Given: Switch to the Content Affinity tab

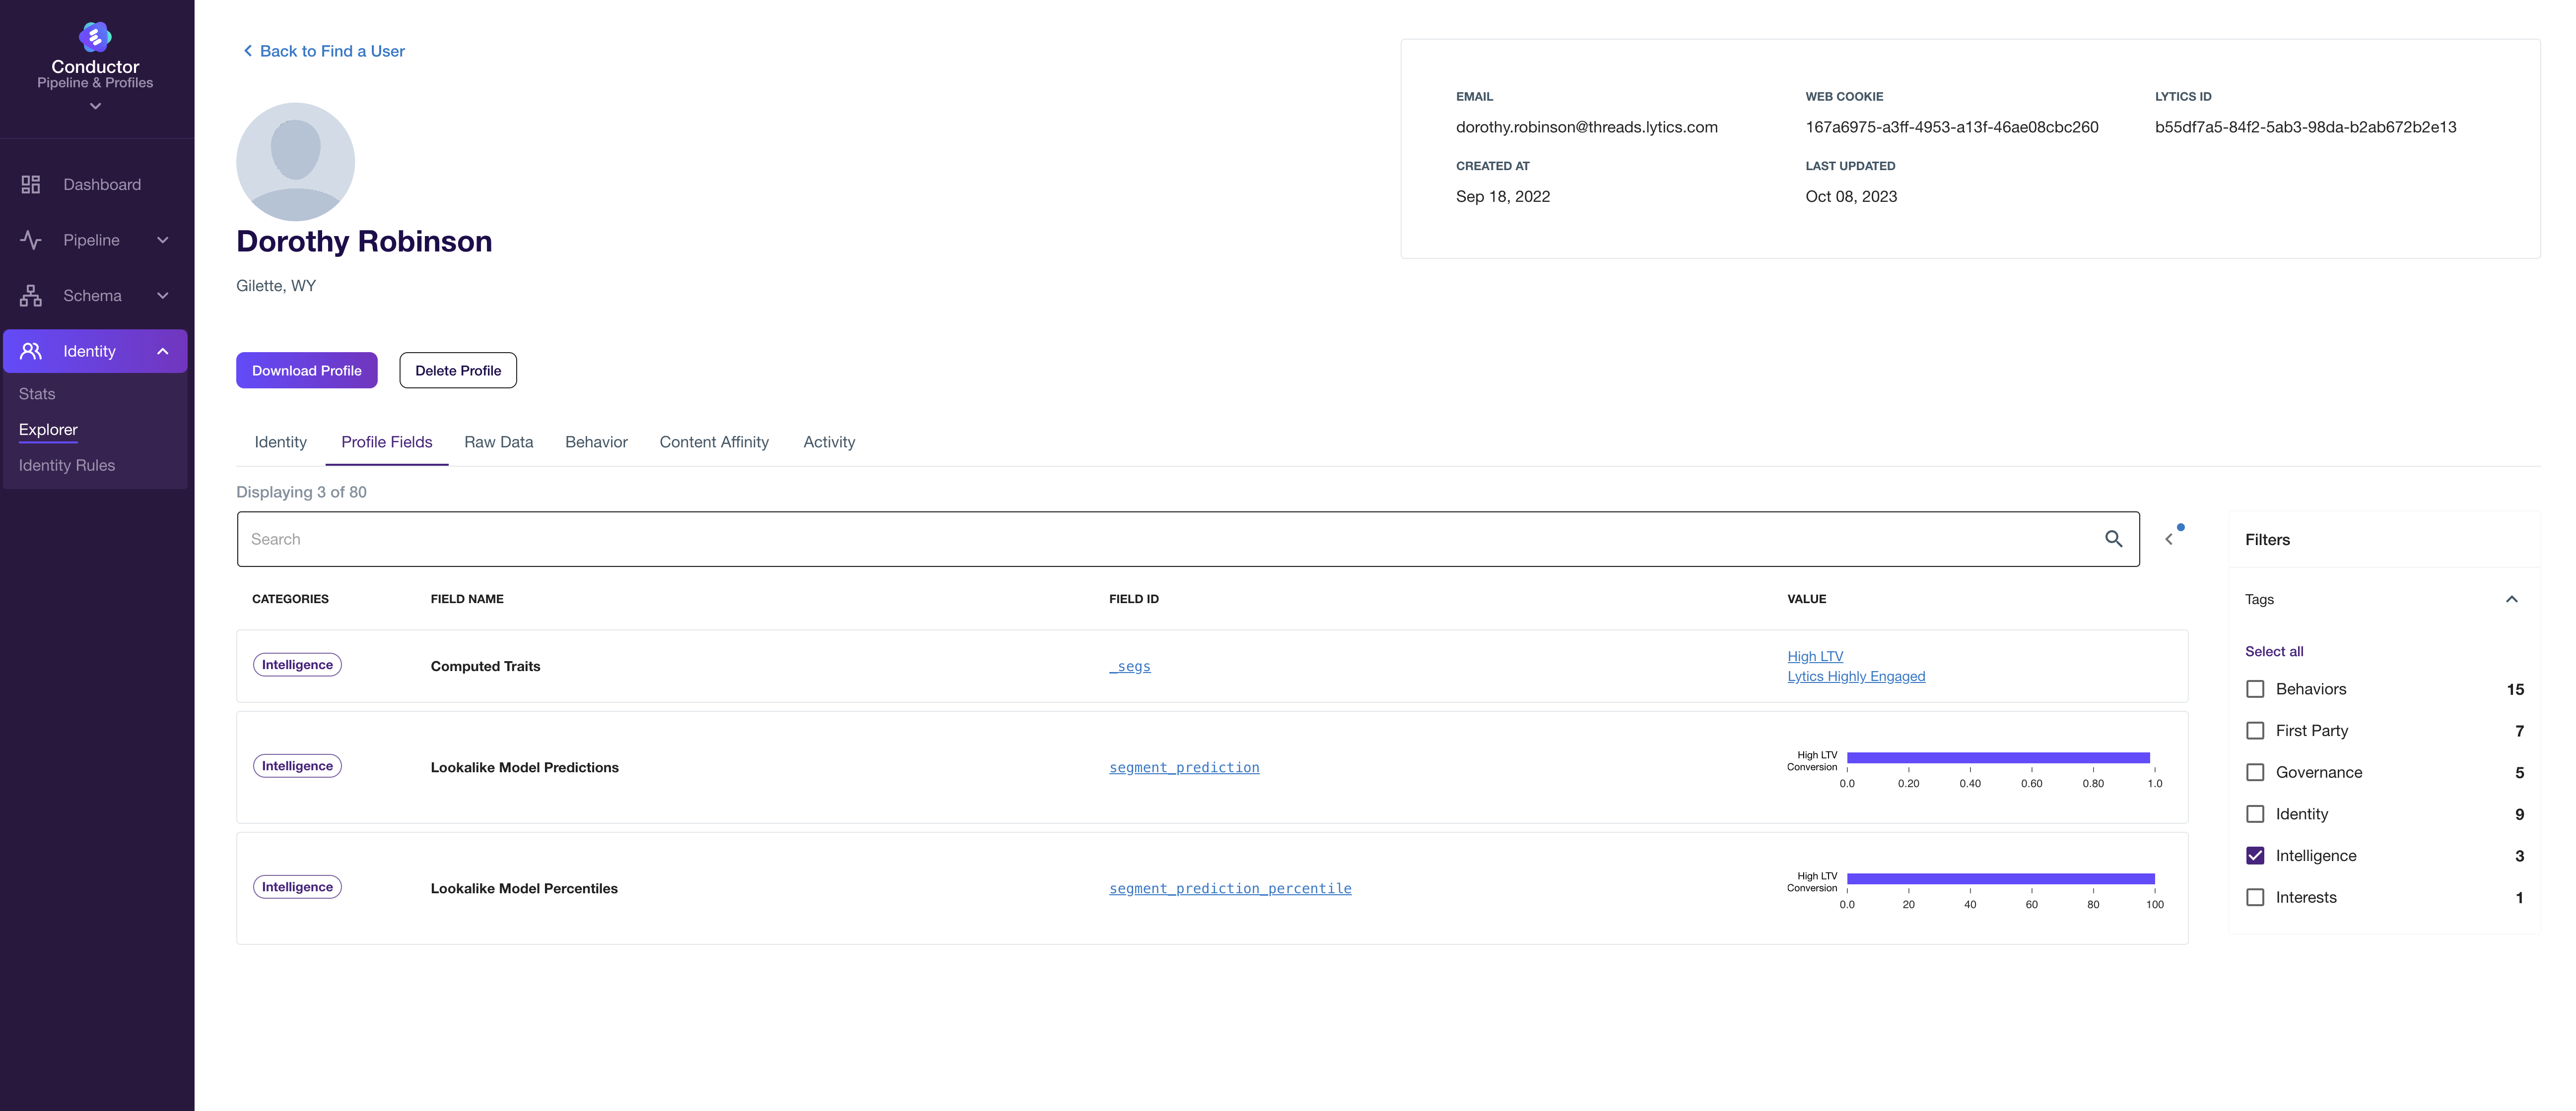Looking at the screenshot, I should [714, 441].
